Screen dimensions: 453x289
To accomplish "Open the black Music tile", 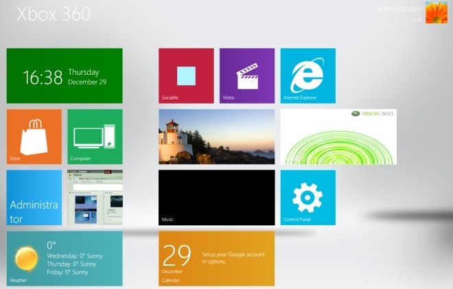I will 217,198.
